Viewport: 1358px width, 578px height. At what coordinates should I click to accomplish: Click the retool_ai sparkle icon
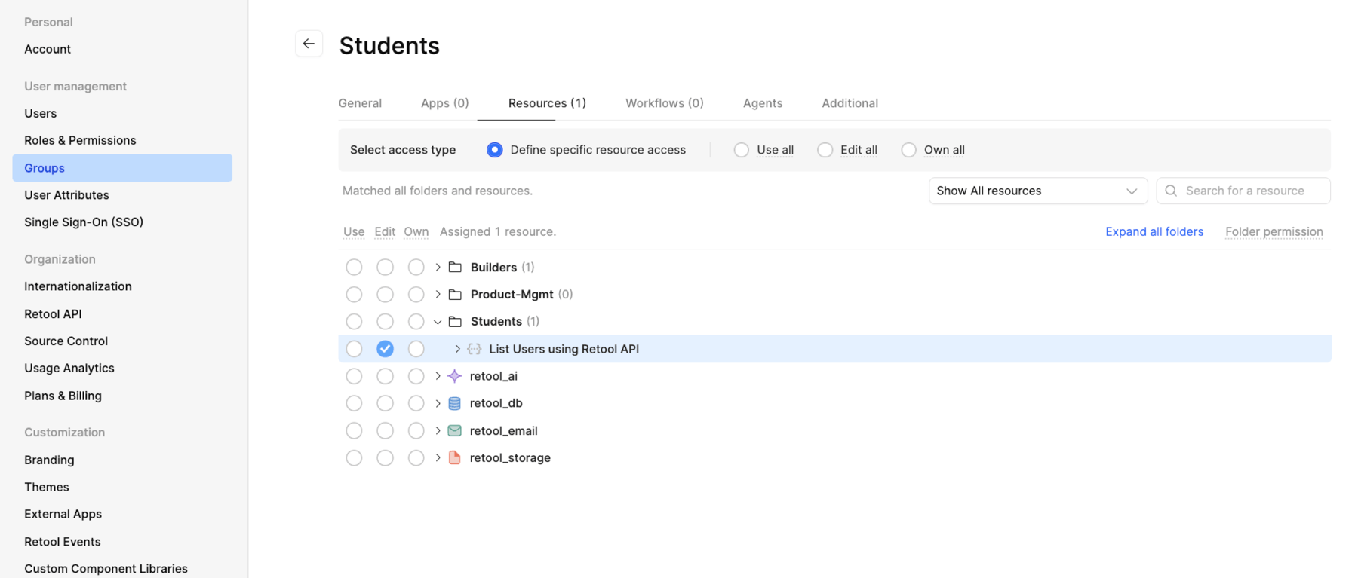pyautogui.click(x=454, y=376)
